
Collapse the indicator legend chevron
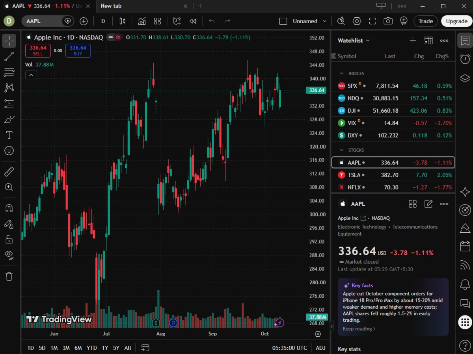click(31, 75)
